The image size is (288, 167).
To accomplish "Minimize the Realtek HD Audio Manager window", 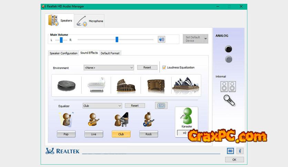I will click(x=218, y=7).
